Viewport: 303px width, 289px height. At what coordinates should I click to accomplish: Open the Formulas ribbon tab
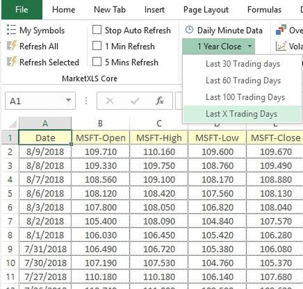pos(264,10)
